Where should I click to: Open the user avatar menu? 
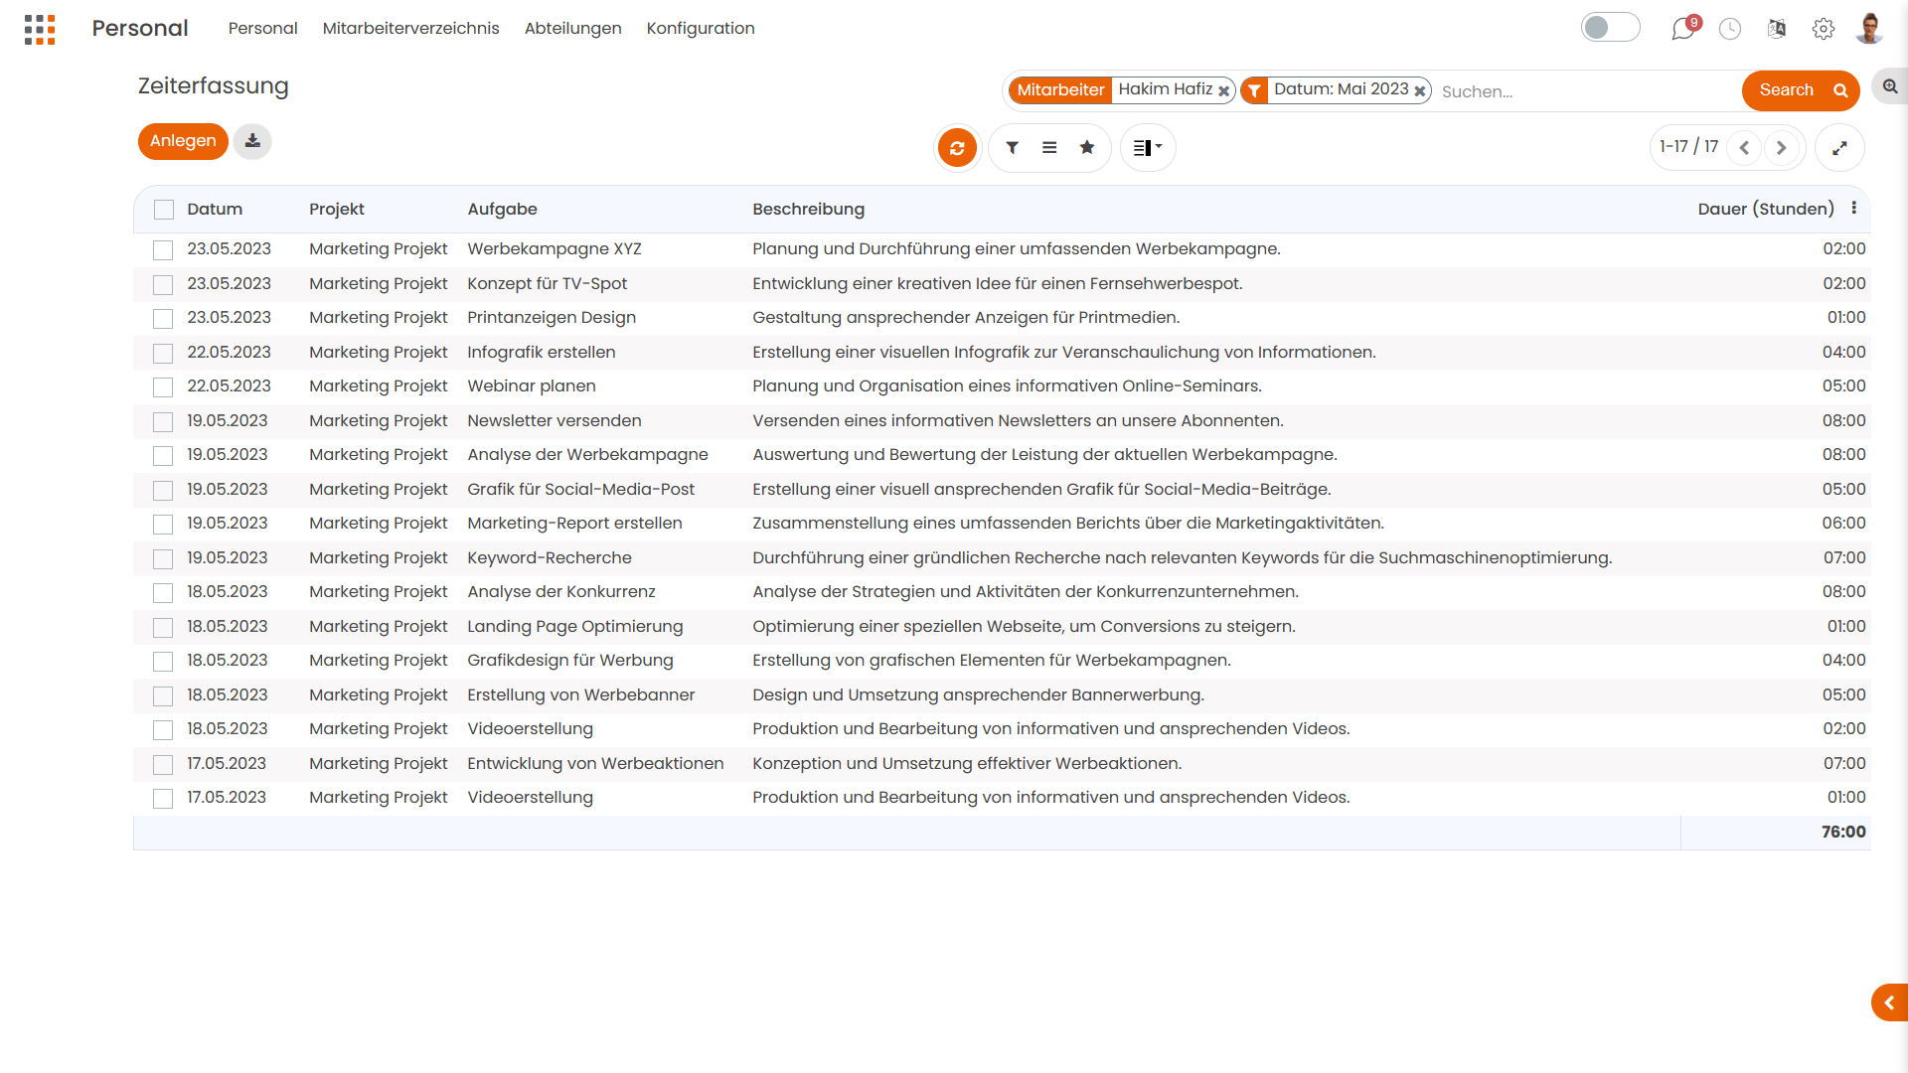[1870, 29]
